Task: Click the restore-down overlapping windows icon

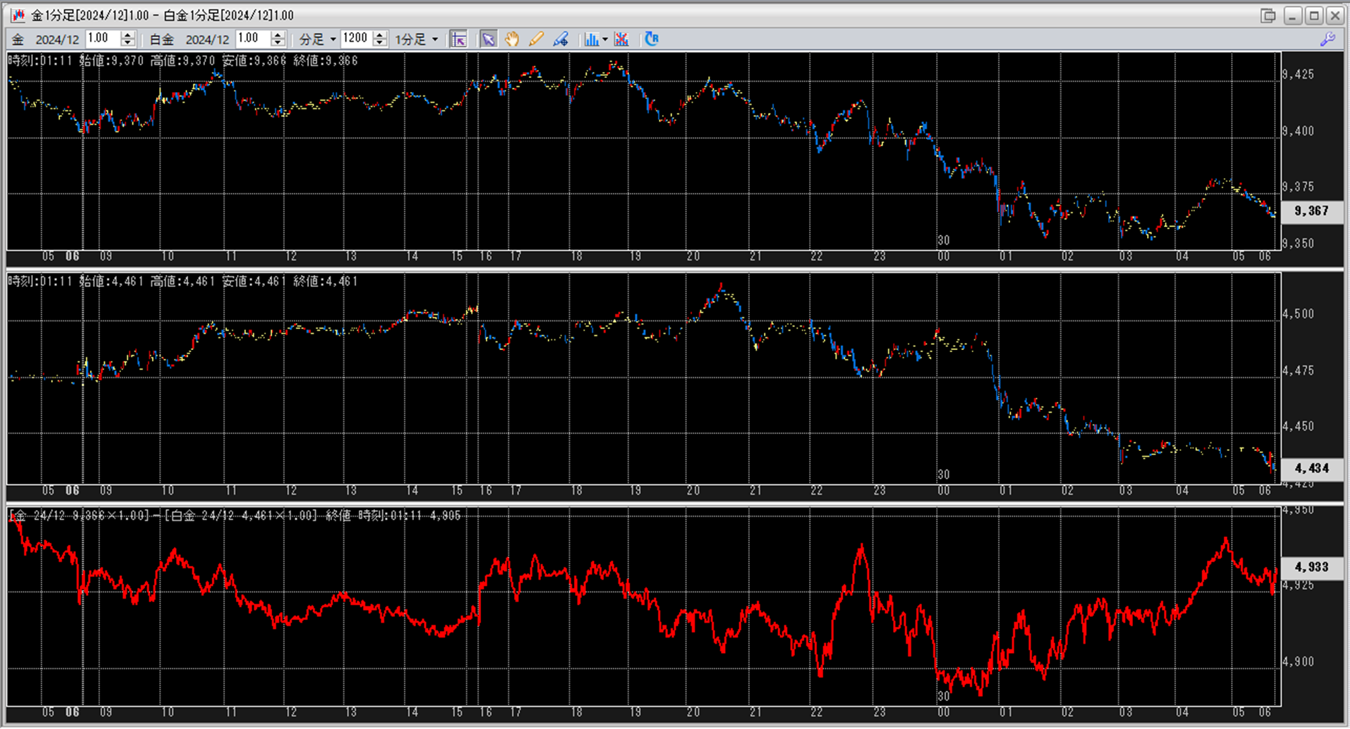Action: 1268,15
